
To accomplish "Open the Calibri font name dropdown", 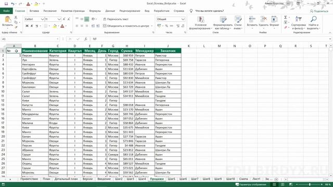I will (42, 19).
